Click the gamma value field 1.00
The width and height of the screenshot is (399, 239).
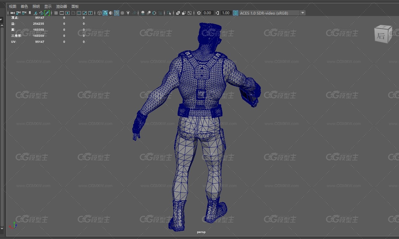226,13
